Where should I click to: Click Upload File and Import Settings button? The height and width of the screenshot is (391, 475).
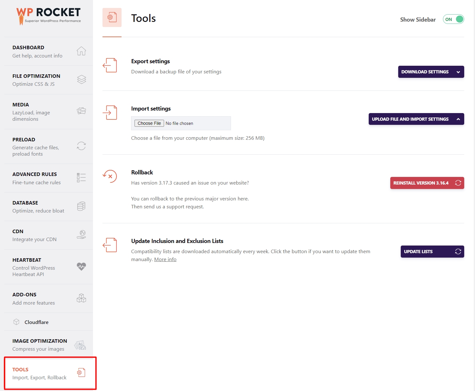click(x=416, y=119)
